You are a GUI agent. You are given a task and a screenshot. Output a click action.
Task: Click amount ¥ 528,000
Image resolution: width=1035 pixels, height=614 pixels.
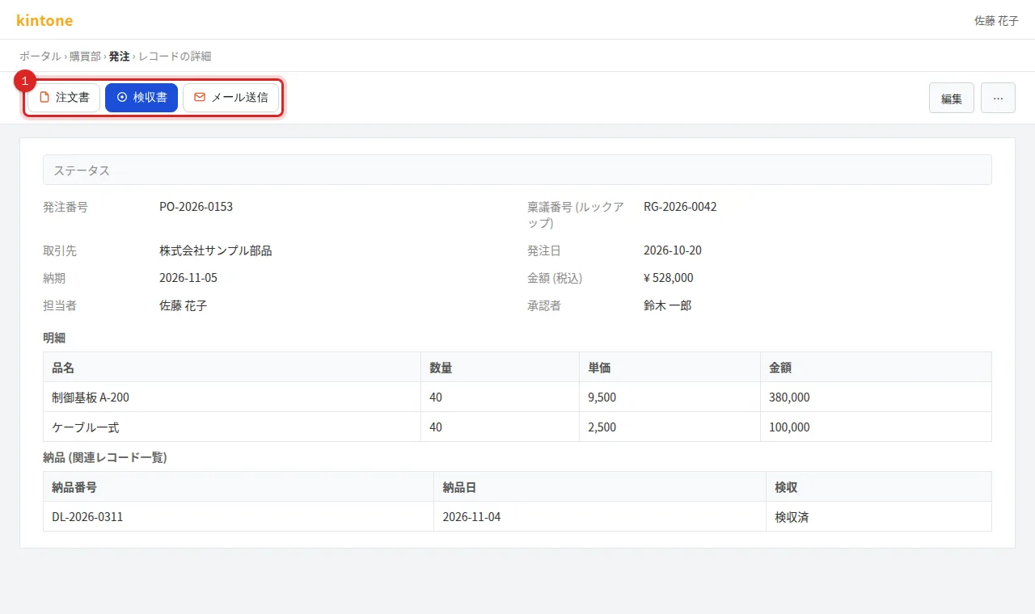click(x=669, y=278)
